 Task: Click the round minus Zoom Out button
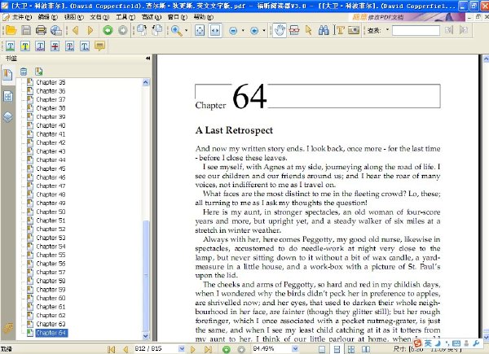pyautogui.click(x=233, y=30)
